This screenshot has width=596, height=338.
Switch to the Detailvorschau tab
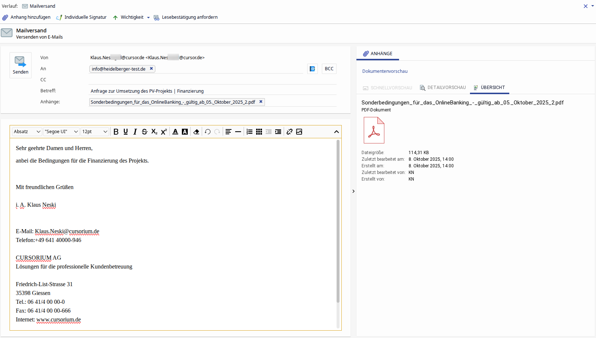click(443, 88)
